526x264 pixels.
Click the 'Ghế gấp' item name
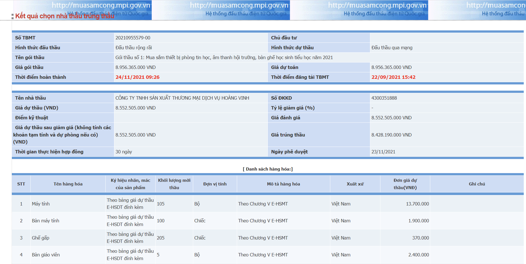(x=41, y=238)
